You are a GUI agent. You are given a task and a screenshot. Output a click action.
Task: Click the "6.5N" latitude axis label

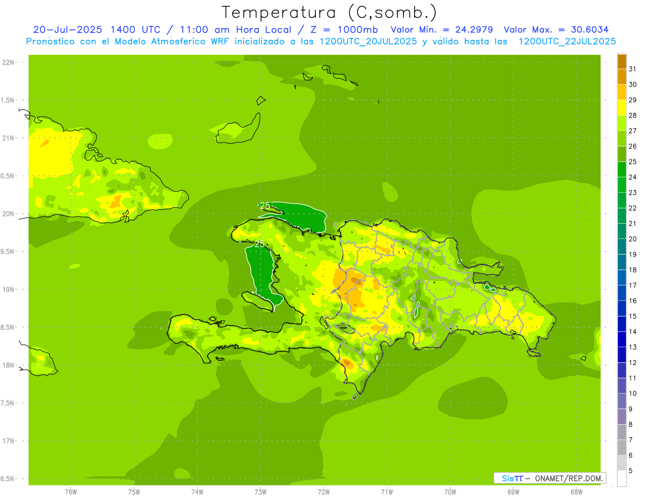8,479
